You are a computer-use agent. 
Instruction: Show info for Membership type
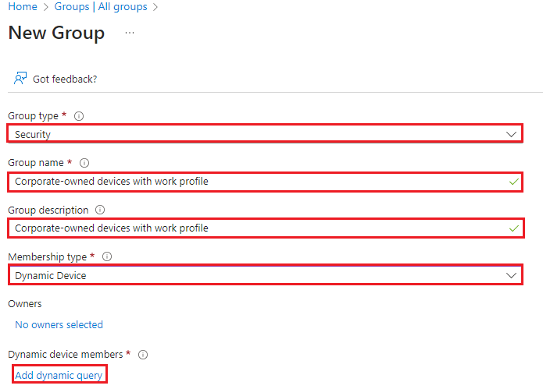click(x=107, y=256)
